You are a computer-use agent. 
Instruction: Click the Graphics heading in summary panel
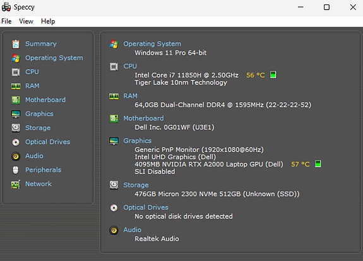click(137, 141)
